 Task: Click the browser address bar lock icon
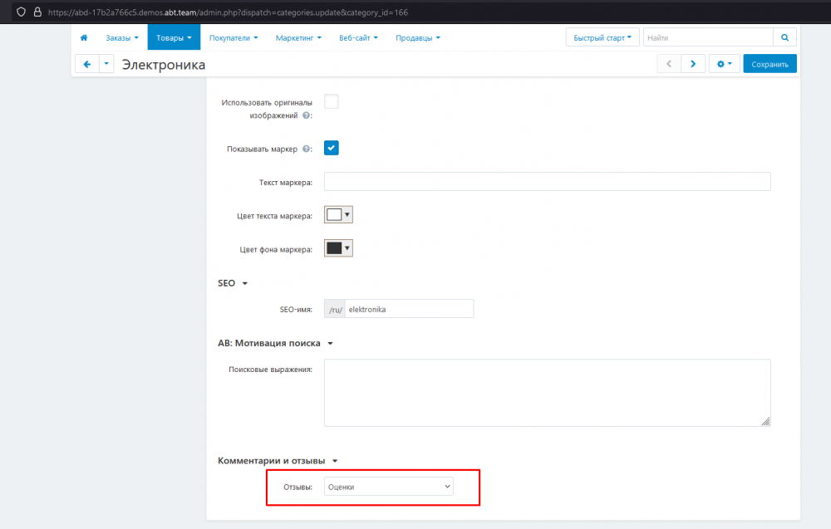coord(37,13)
